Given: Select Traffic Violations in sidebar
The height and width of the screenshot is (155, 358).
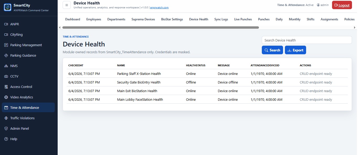Looking at the screenshot, I should click(x=28, y=118).
